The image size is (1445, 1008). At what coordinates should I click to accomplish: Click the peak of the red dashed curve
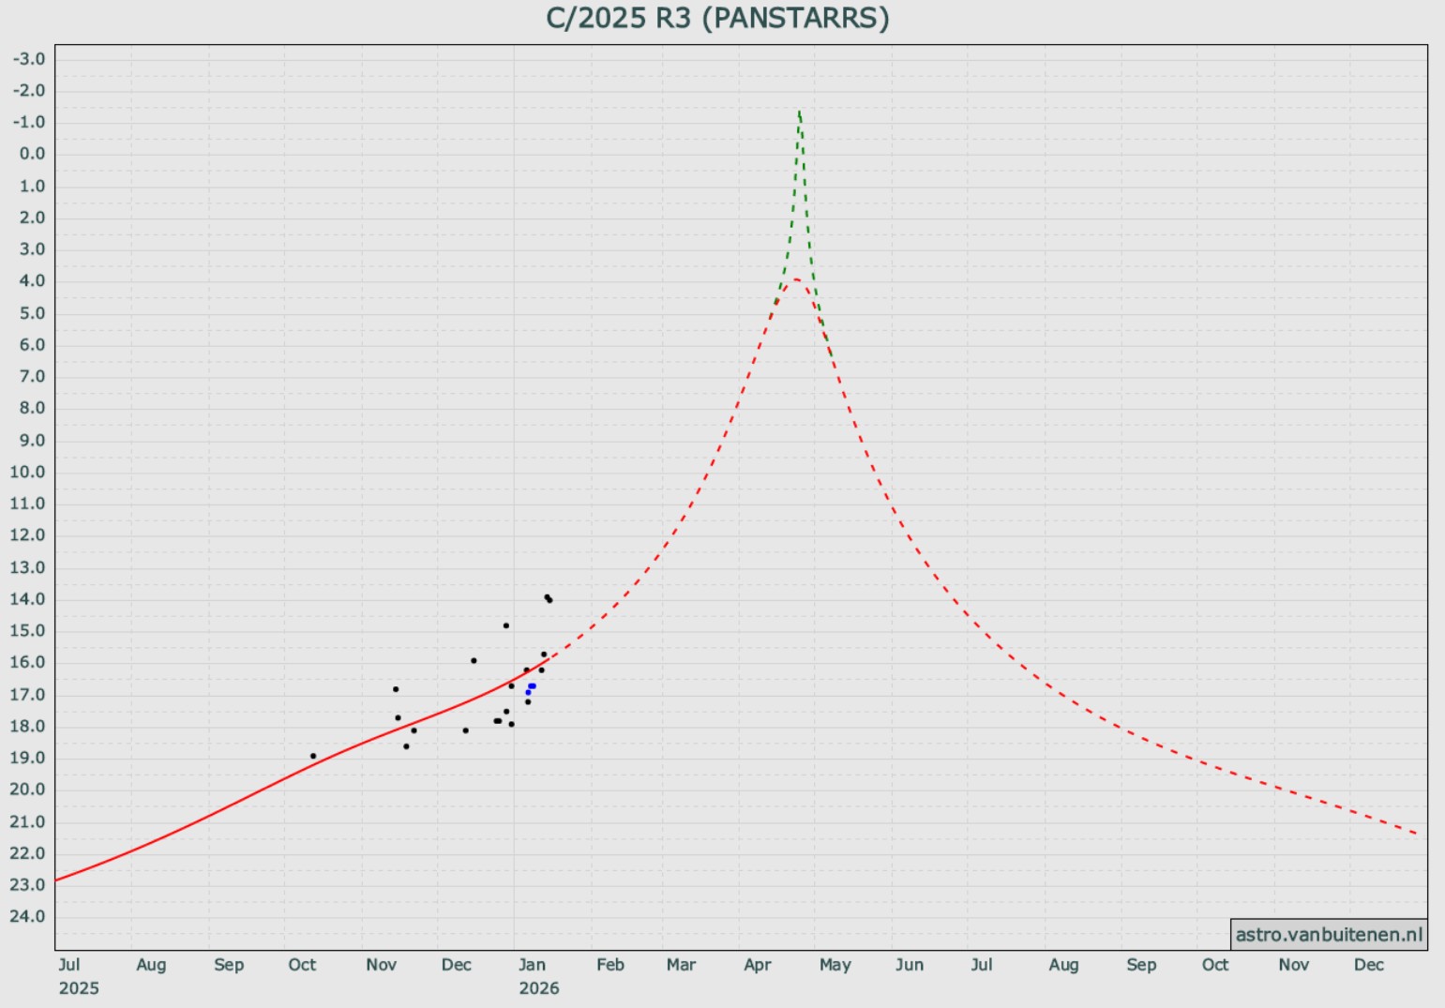coord(795,279)
